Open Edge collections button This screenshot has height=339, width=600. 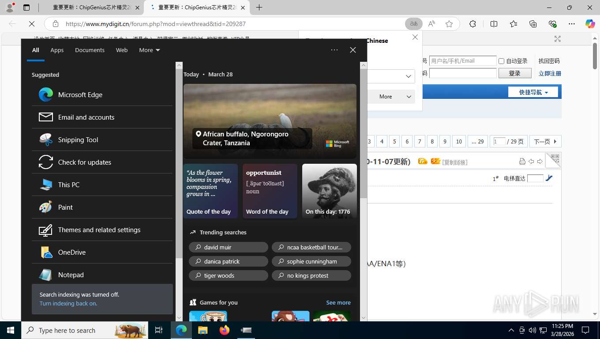533,24
